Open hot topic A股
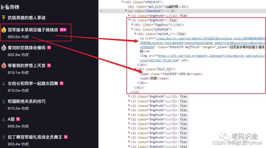Image resolution: width=266 pixels, height=148 pixels. click(x=11, y=119)
